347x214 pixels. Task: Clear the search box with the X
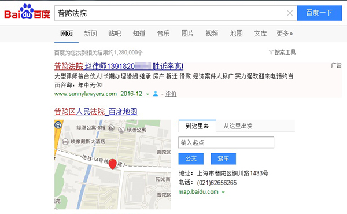tap(290, 13)
